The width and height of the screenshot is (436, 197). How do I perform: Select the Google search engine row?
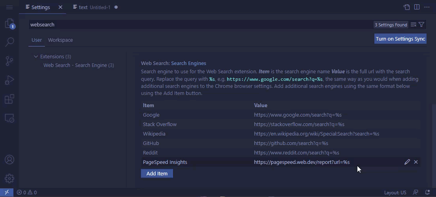point(280,115)
